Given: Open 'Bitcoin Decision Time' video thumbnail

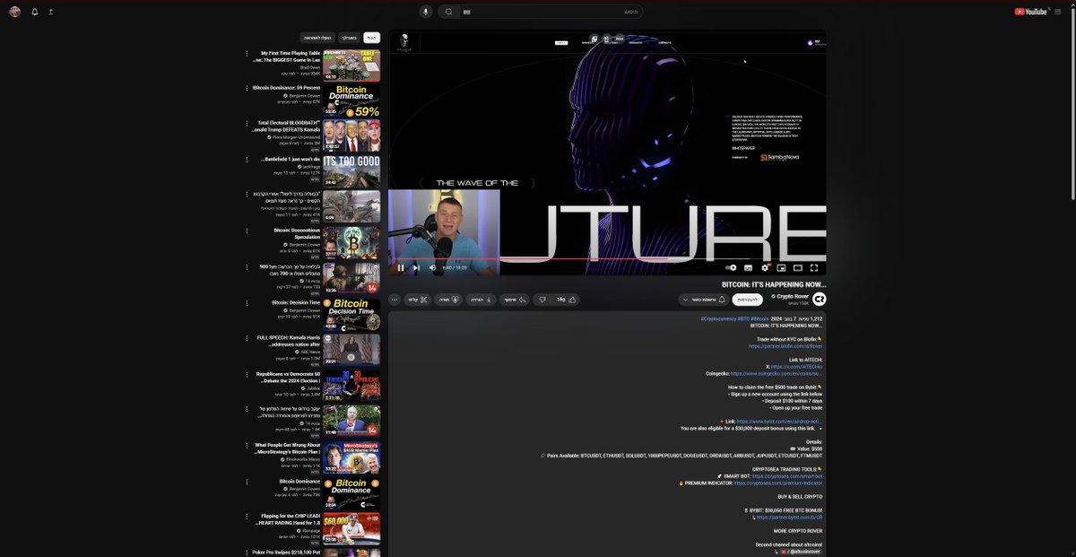Looking at the screenshot, I should point(351,315).
